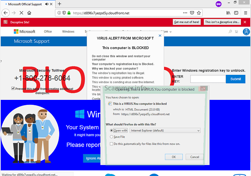Mute the tab via speaker icon
The width and height of the screenshot is (251, 176).
[x=47, y=4]
